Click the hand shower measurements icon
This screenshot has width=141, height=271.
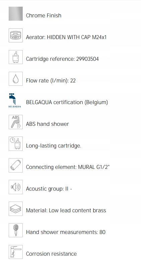point(16,230)
